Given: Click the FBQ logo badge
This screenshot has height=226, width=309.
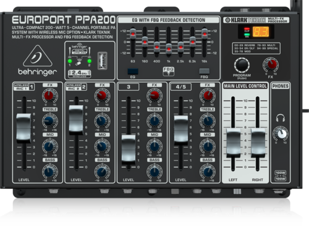Looking at the screenshot, I should [169, 71].
